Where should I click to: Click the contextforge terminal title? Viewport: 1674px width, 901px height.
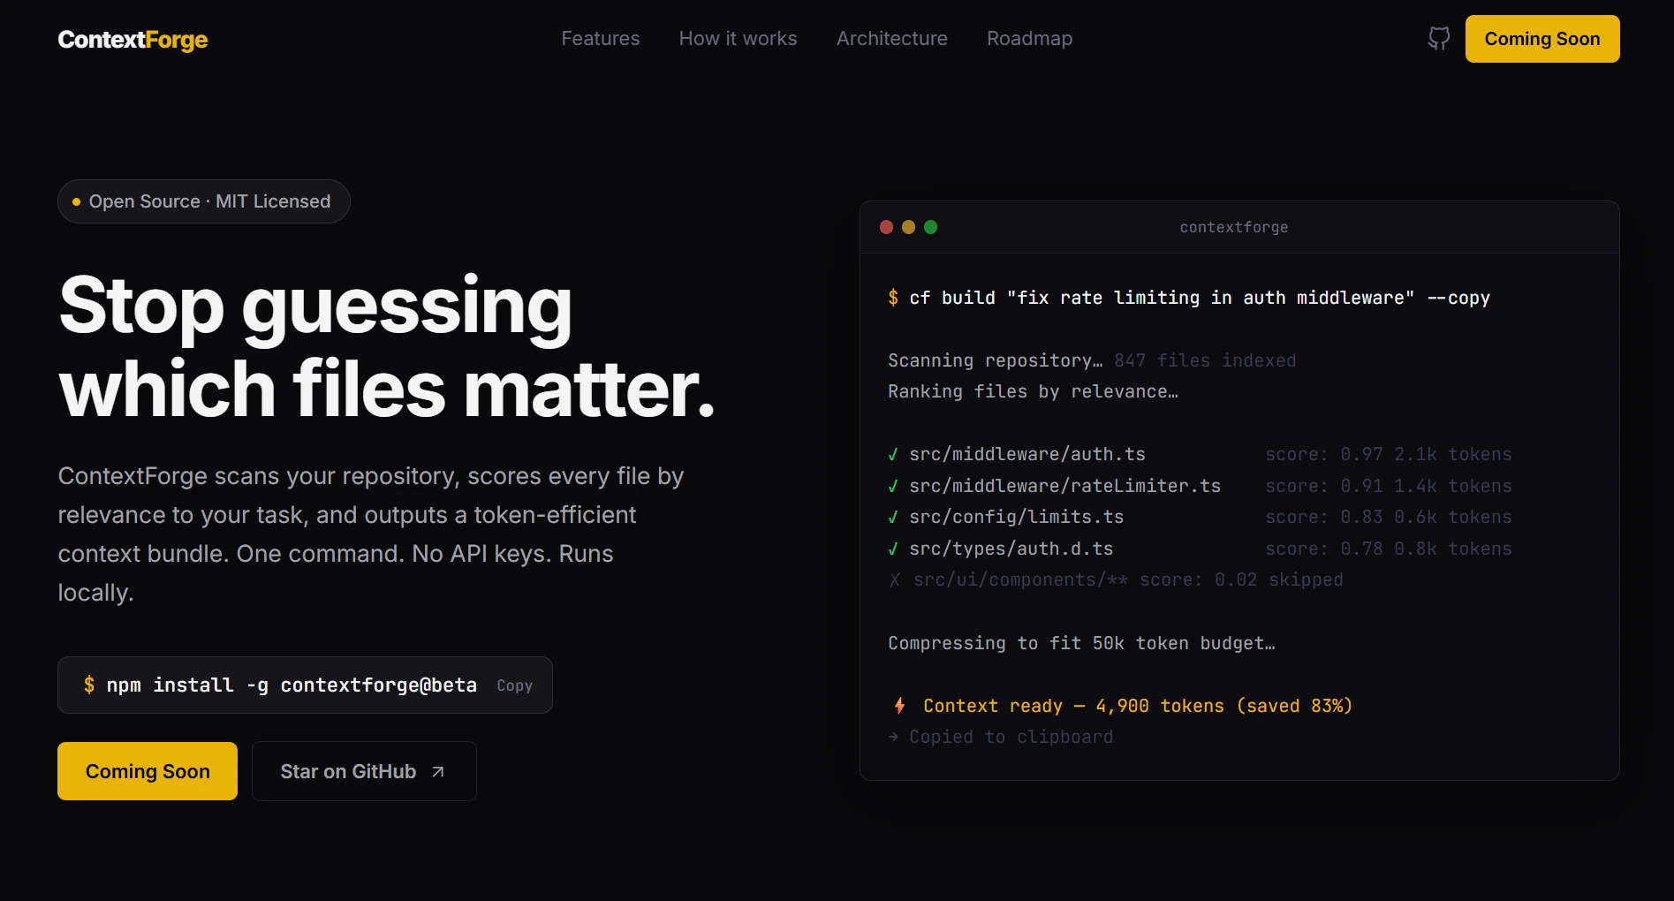pos(1234,227)
